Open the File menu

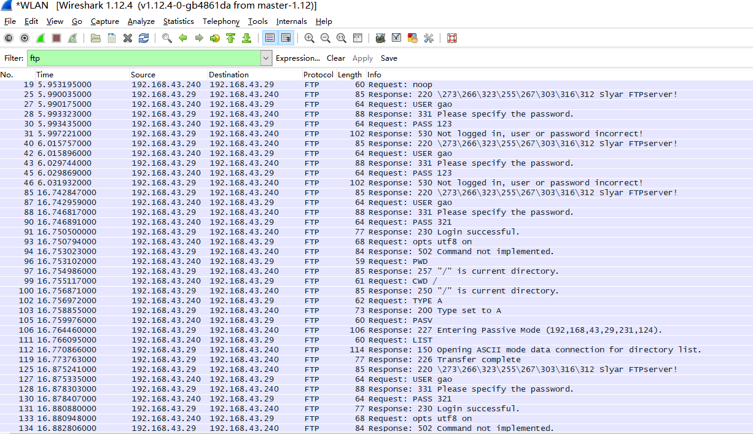[10, 21]
